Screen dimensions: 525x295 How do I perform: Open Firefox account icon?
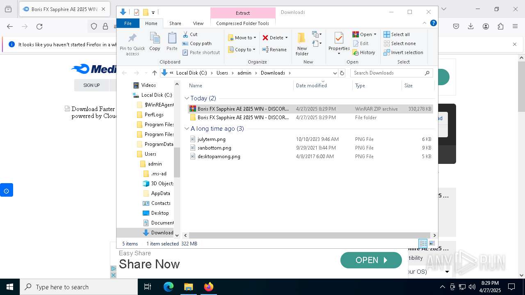pyautogui.click(x=486, y=27)
